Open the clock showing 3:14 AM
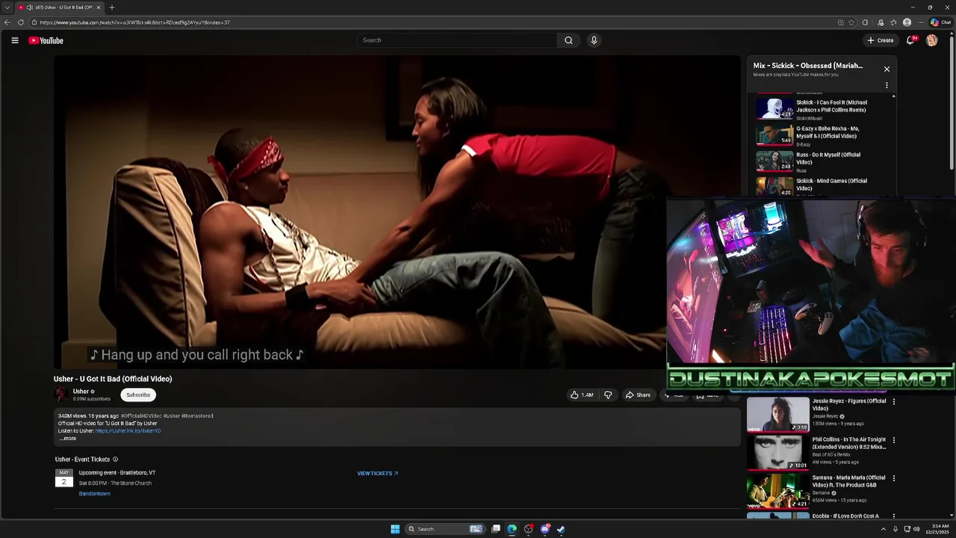956x538 pixels. click(x=940, y=529)
